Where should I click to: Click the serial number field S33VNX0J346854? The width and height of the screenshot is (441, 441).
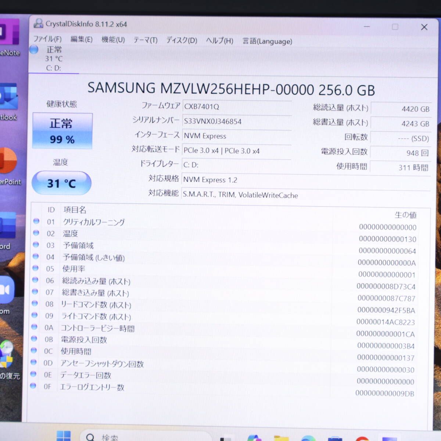click(x=237, y=121)
